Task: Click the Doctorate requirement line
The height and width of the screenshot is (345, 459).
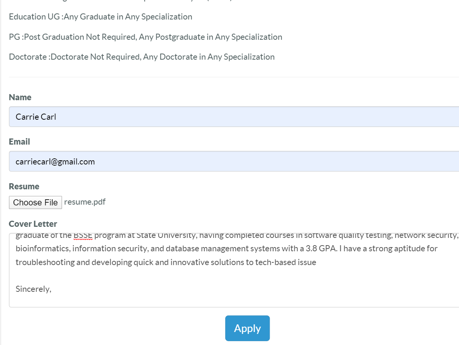Action: pyautogui.click(x=142, y=57)
